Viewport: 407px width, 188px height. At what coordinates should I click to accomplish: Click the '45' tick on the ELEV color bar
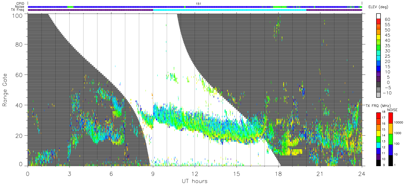point(387,35)
